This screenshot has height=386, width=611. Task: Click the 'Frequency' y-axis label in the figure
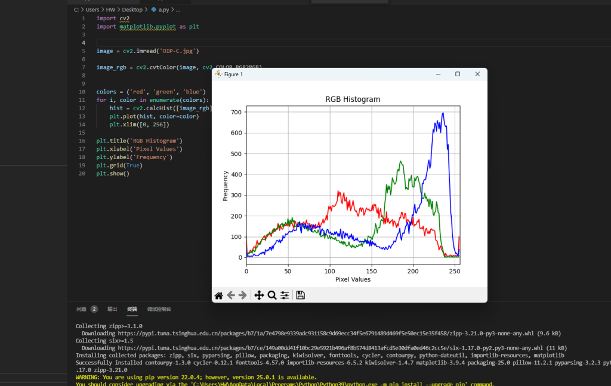[225, 186]
